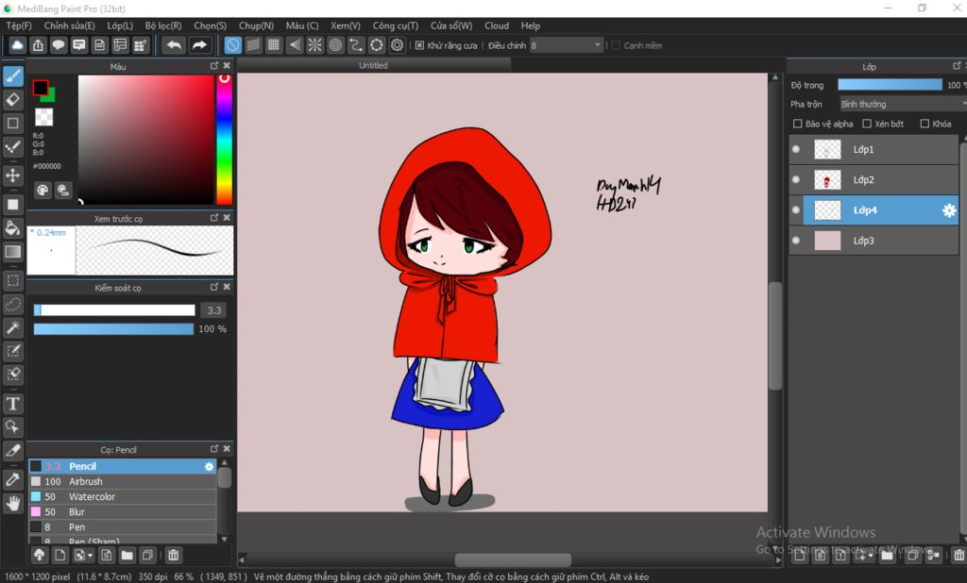Image resolution: width=967 pixels, height=583 pixels.
Task: Pop out the Kiểm soát cọ panel
Action: point(214,287)
